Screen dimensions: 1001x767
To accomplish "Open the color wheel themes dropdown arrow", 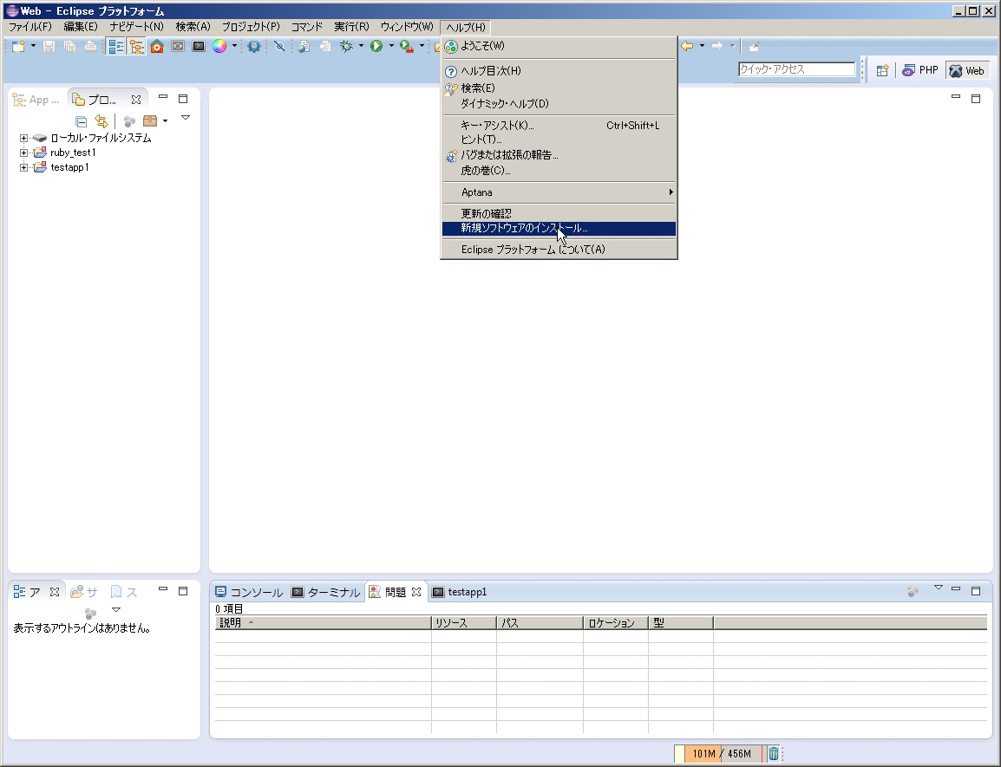I will coord(234,46).
